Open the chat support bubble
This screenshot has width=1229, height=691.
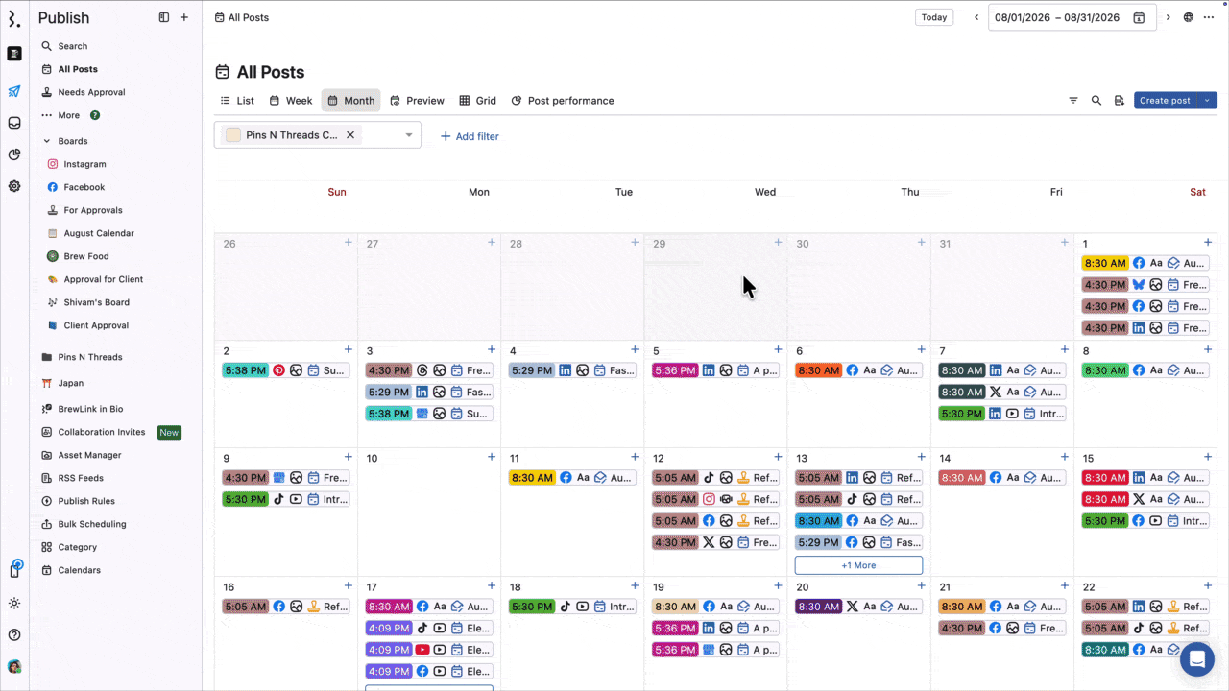coord(1197,659)
